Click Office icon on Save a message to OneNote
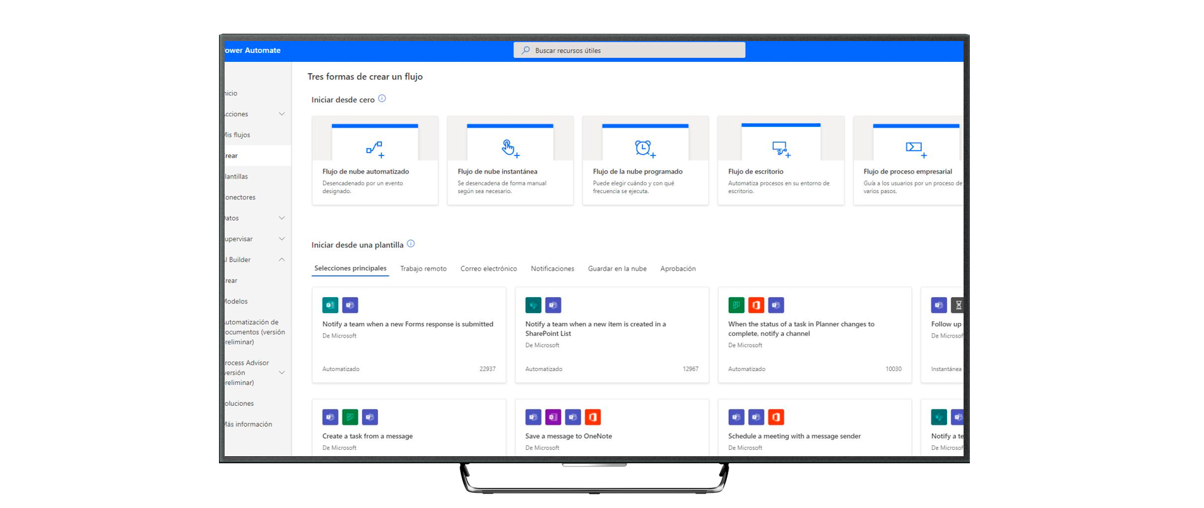1204x508 pixels. point(593,417)
